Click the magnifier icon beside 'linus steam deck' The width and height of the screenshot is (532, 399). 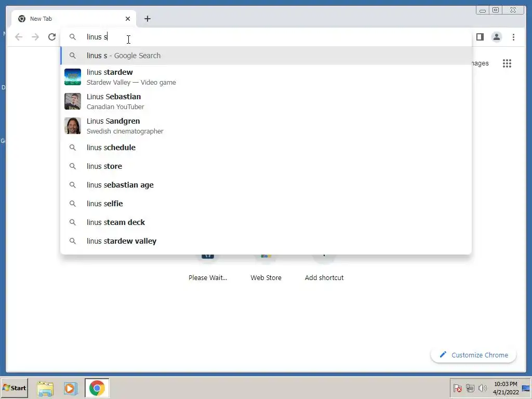click(x=73, y=222)
